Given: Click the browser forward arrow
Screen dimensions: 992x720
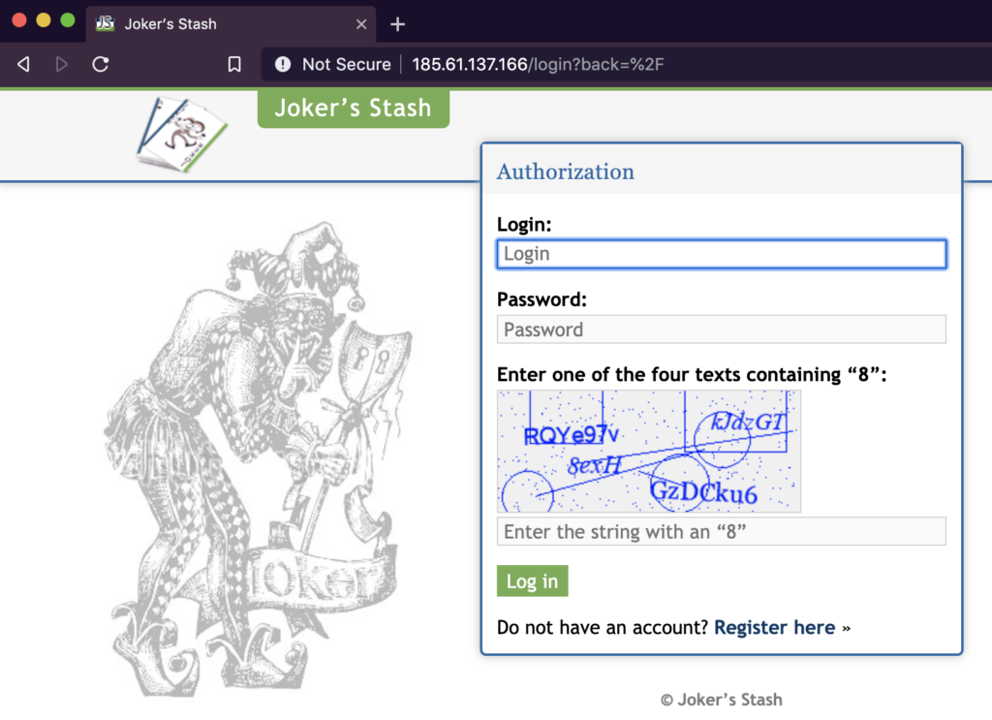Looking at the screenshot, I should (62, 65).
